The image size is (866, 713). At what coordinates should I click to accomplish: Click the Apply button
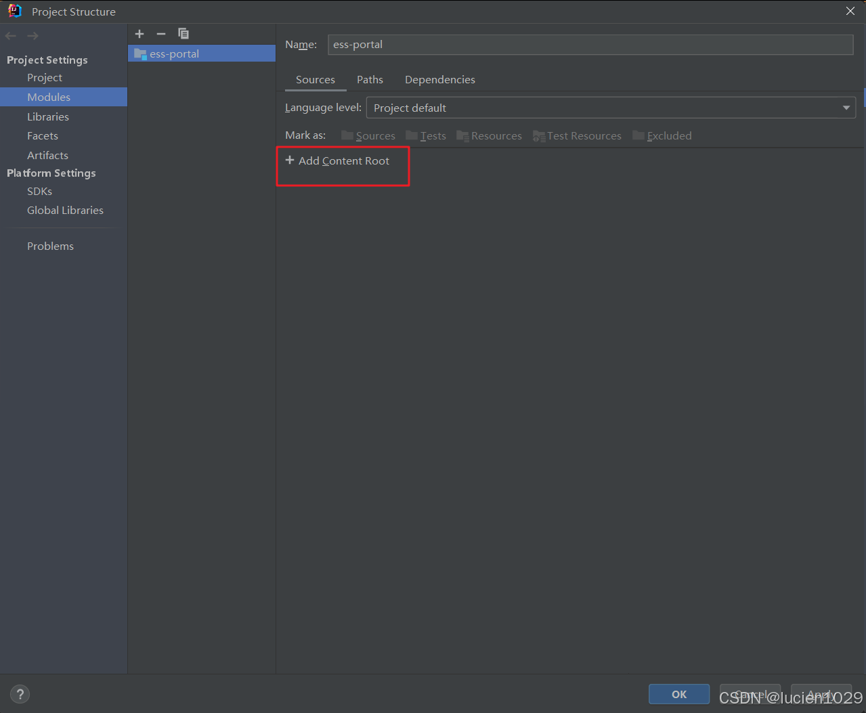(x=821, y=694)
